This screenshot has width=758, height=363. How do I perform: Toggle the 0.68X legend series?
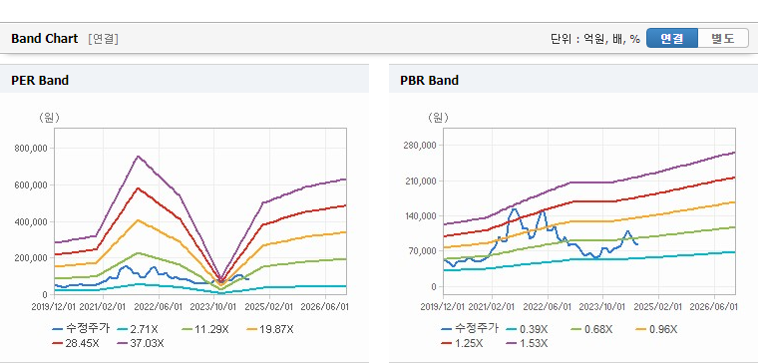point(591,330)
